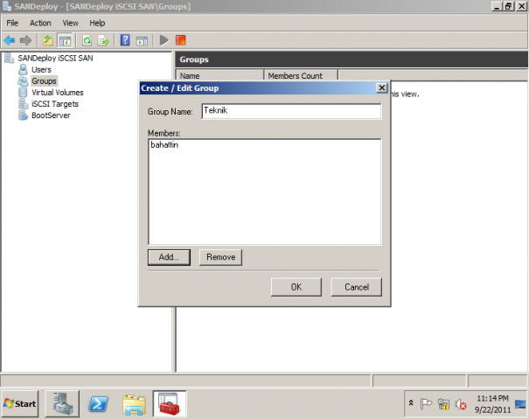Select the SANDeploy iSCSI SAN root label
529x419 pixels.
tap(55, 58)
